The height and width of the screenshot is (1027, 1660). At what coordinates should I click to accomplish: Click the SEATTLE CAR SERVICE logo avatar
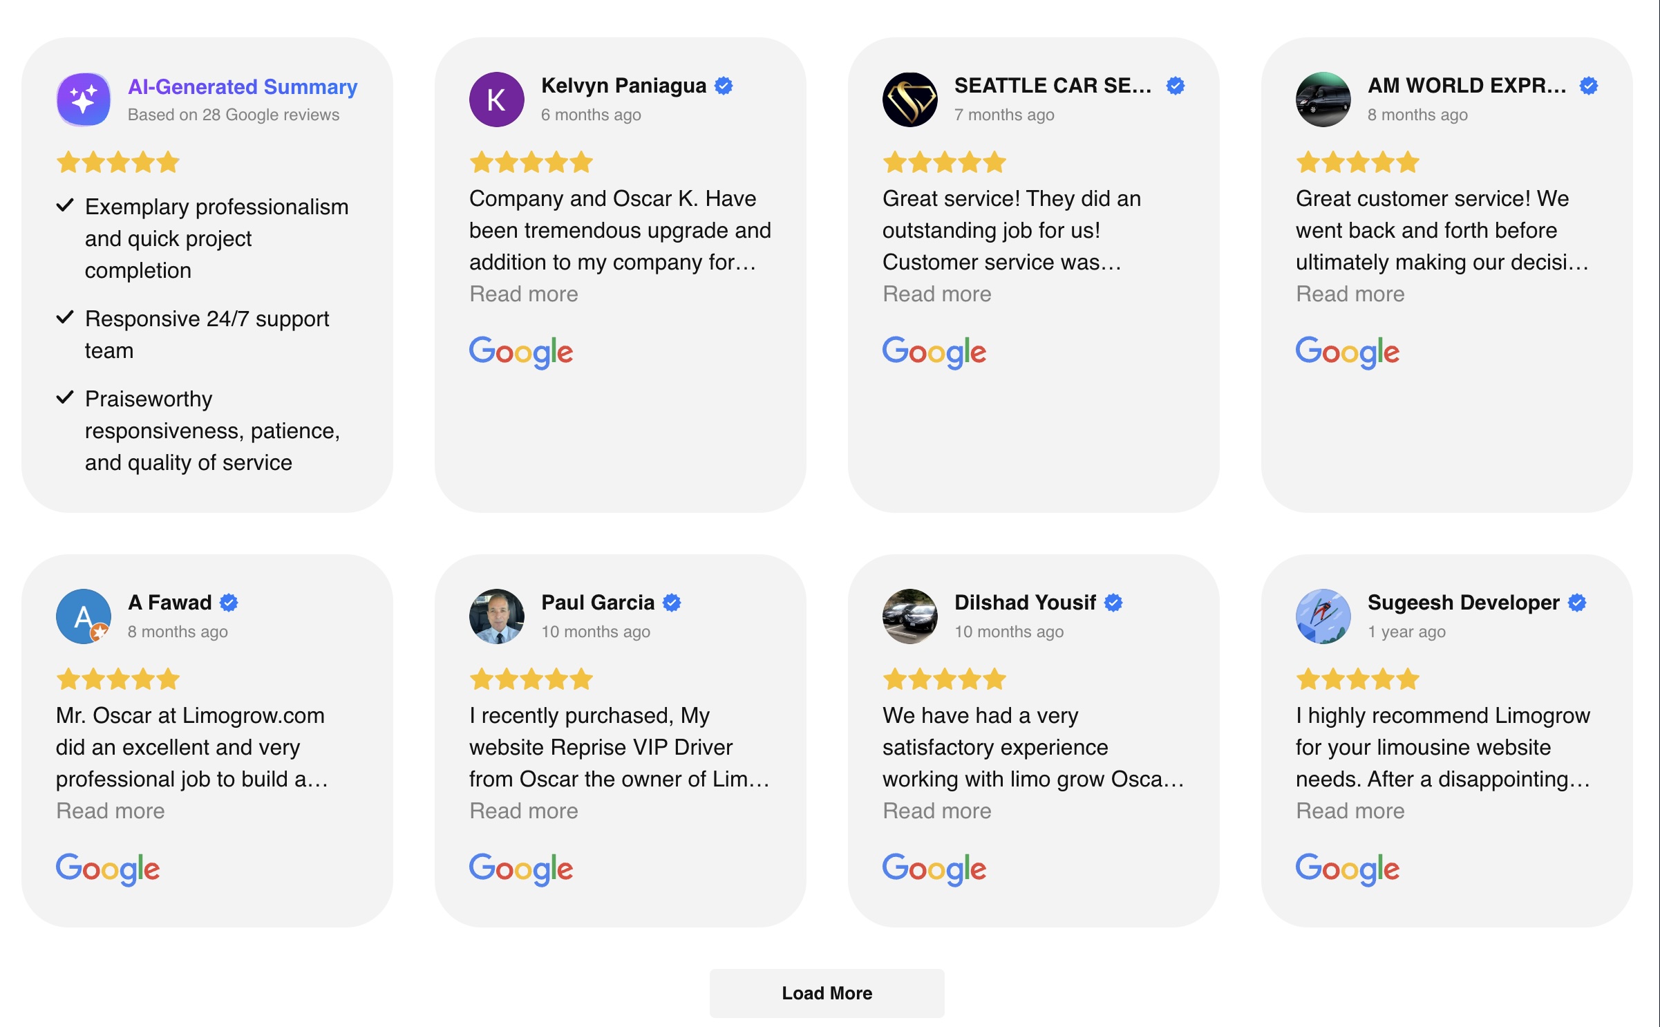click(909, 100)
